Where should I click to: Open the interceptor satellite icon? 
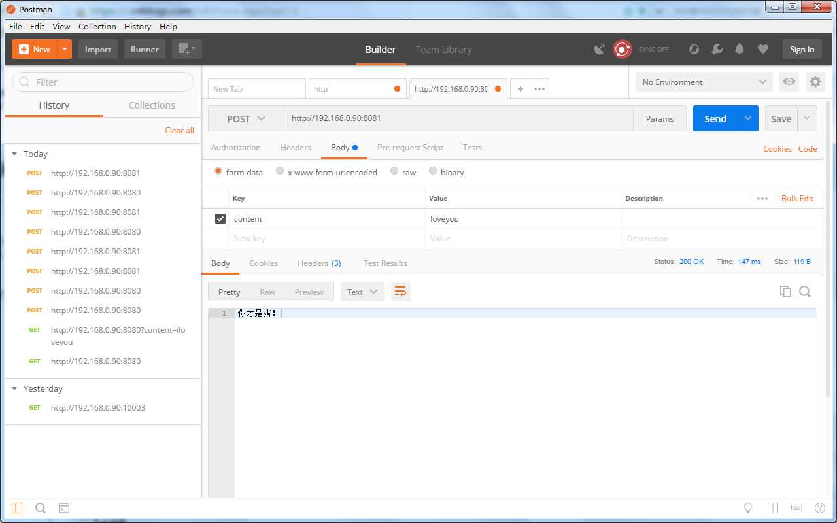click(x=599, y=49)
